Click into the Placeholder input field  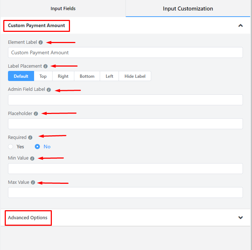click(125, 124)
